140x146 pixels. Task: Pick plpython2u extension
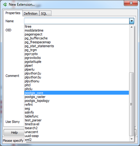(77, 73)
